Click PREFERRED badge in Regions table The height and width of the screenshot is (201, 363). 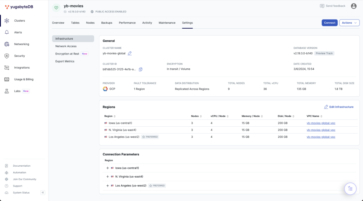click(x=150, y=137)
